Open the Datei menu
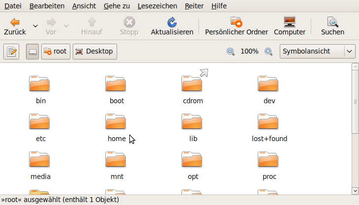Screen dimensions: 359x205 pos(13,6)
